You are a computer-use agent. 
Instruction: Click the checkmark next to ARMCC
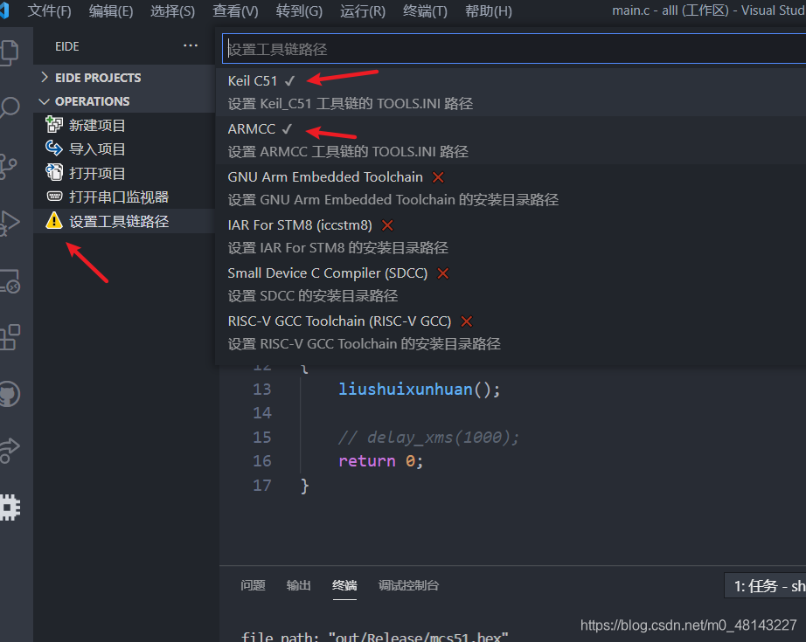pyautogui.click(x=287, y=129)
